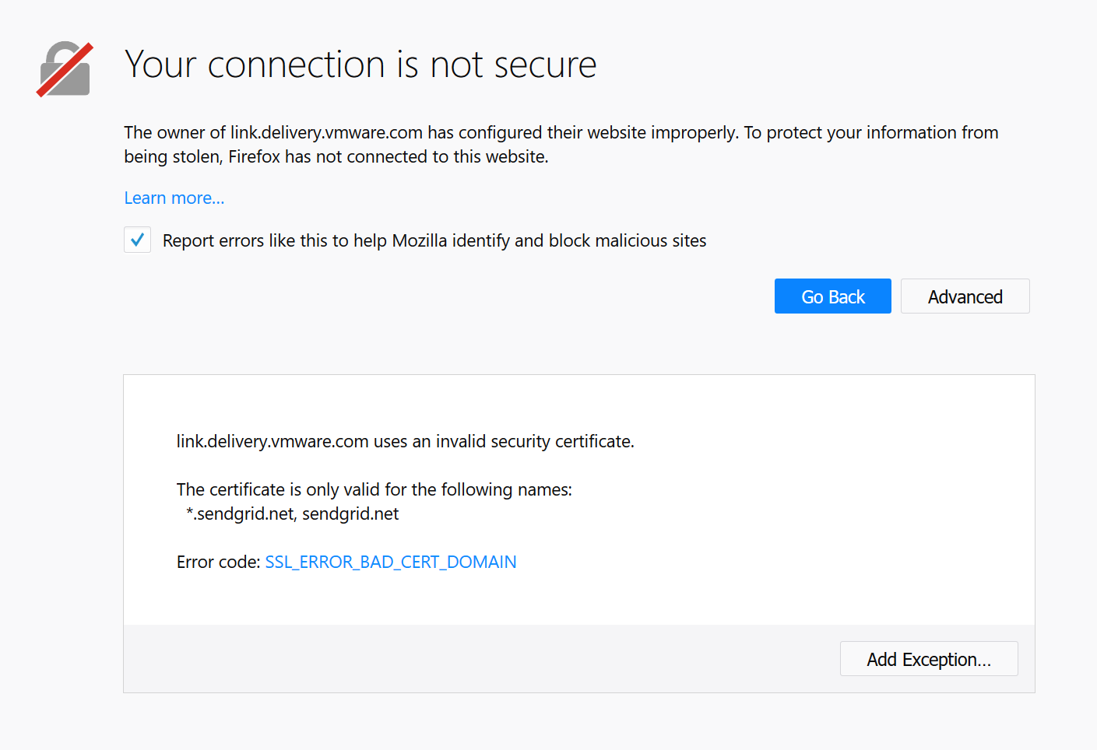The height and width of the screenshot is (750, 1097).
Task: Click the word Firefox in the description
Action: (x=254, y=157)
